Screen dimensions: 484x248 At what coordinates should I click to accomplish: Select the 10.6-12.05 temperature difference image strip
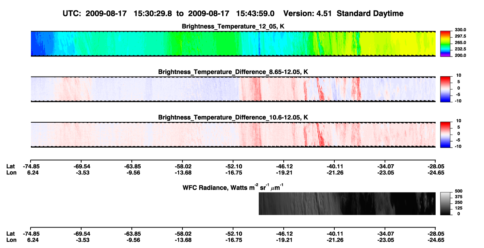tap(233, 134)
